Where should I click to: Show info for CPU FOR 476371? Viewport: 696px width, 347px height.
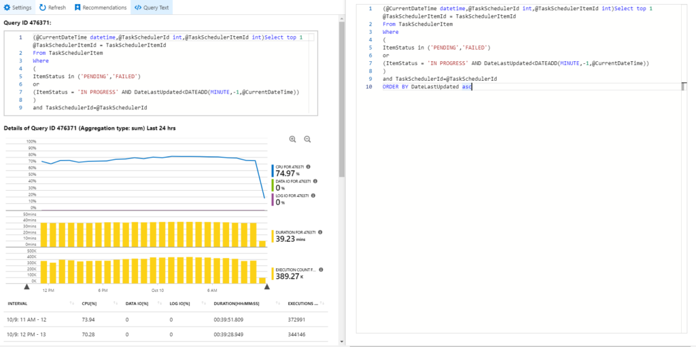point(309,166)
